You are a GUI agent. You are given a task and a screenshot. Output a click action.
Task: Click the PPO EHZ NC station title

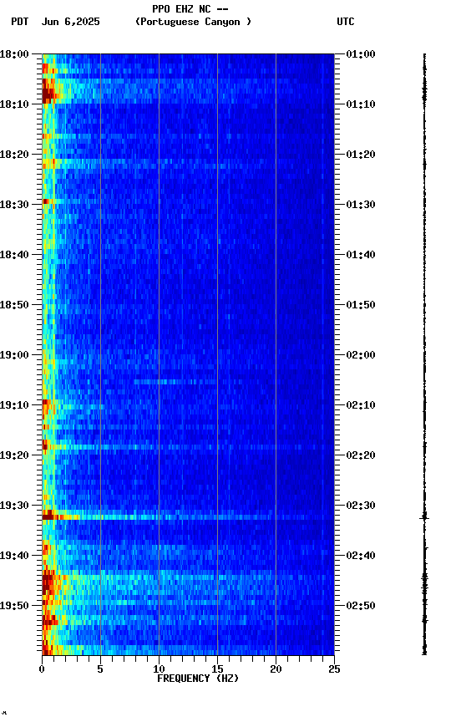190,8
